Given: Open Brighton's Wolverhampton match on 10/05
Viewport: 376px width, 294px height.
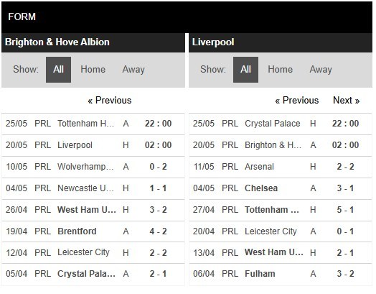Looking at the screenshot, I should [x=93, y=167].
